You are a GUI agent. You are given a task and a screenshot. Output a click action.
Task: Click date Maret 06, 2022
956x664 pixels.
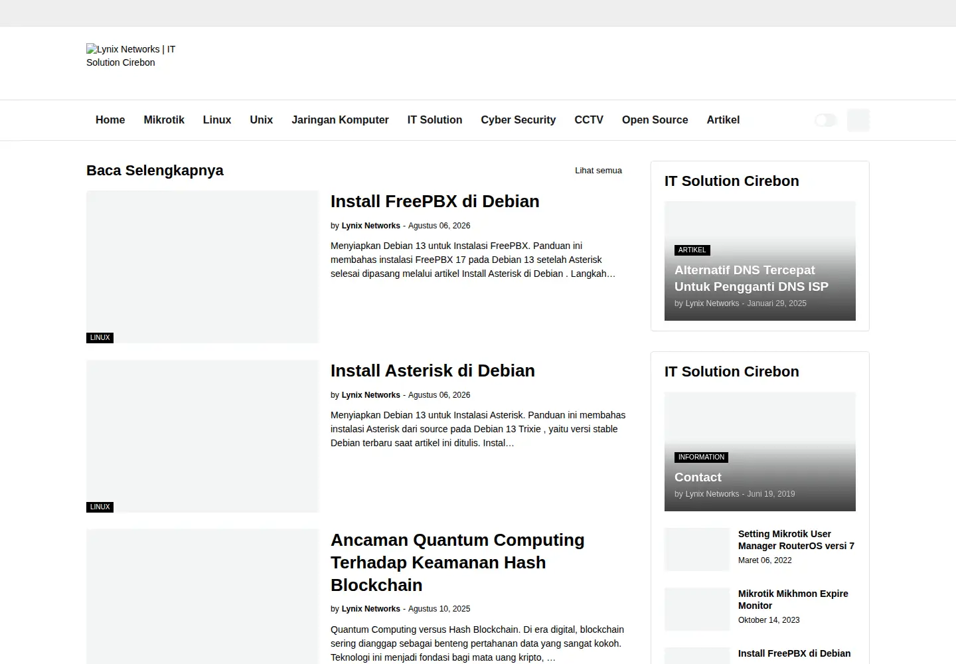tap(765, 560)
